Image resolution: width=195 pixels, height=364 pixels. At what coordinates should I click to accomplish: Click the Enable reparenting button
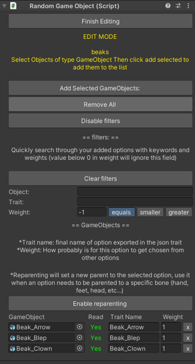coord(101,304)
